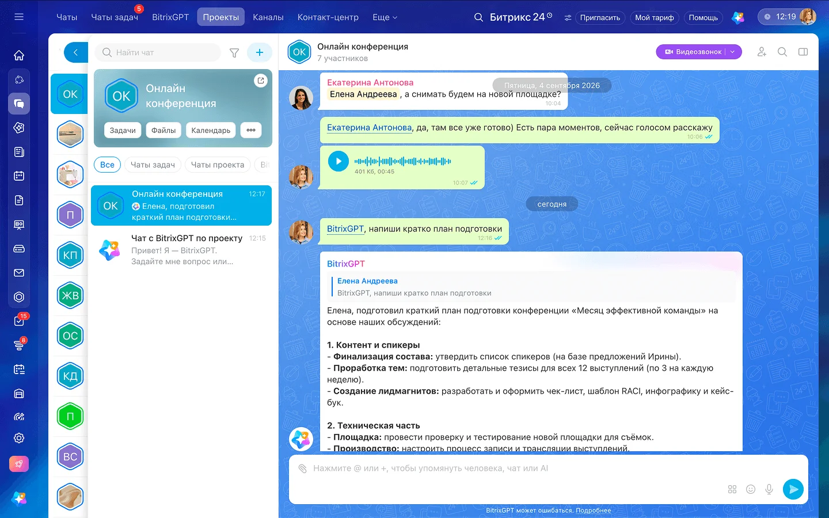Screen dimensions: 829x518
Task: Add participant to the chat
Action: (x=762, y=52)
